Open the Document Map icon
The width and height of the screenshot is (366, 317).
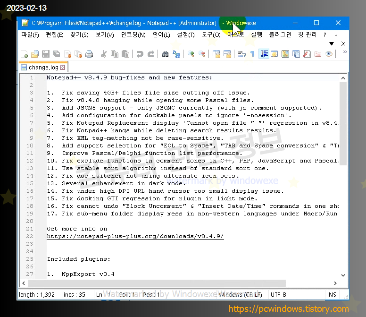[x=285, y=54]
